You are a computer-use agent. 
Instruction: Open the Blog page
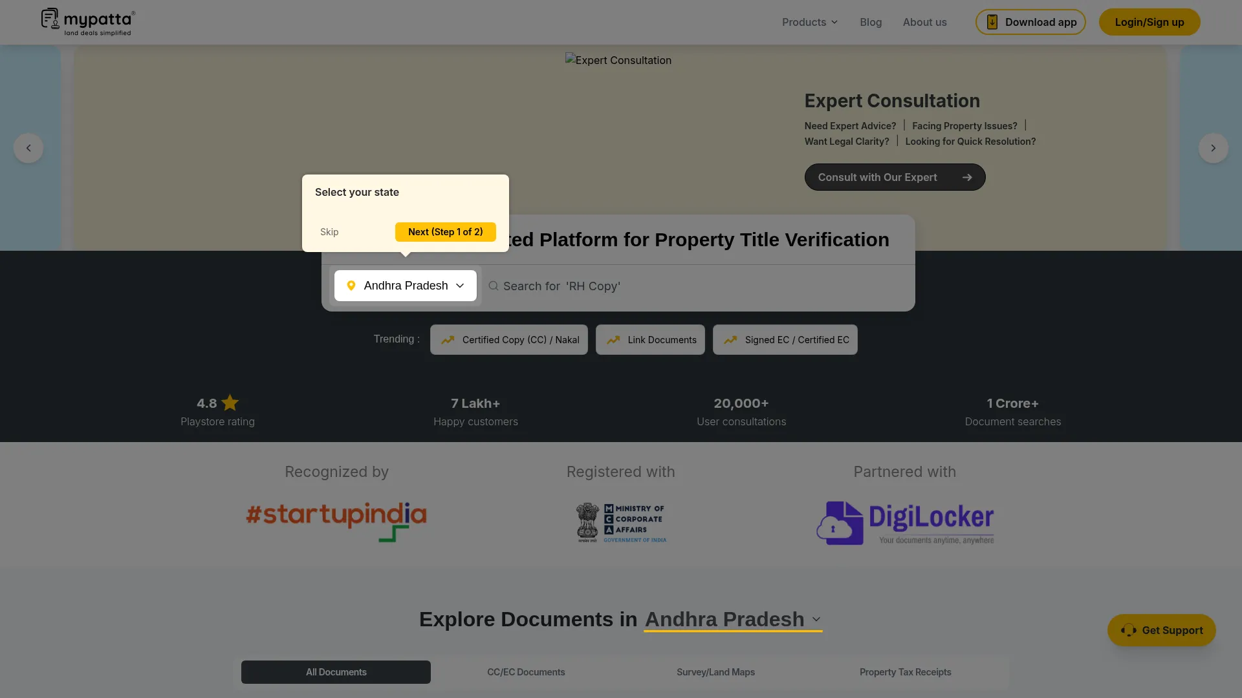pos(871,22)
